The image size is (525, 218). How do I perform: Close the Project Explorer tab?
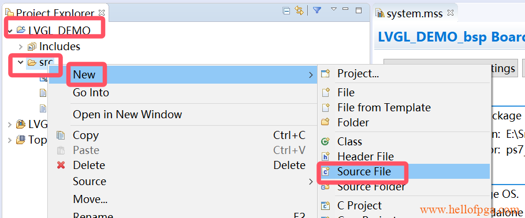102,13
